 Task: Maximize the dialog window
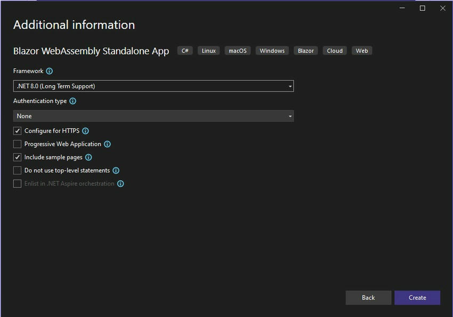423,8
